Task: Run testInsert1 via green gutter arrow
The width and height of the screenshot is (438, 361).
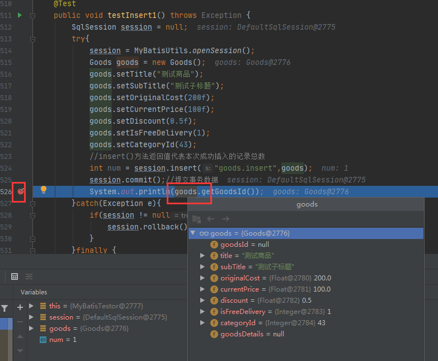Action: (x=20, y=15)
